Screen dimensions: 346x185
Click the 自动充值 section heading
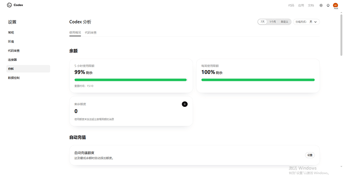pyautogui.click(x=77, y=137)
